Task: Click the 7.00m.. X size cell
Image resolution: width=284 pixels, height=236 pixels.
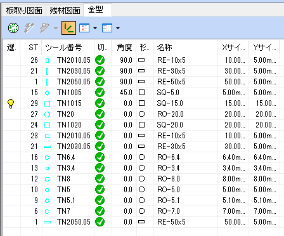Action: coord(234,211)
